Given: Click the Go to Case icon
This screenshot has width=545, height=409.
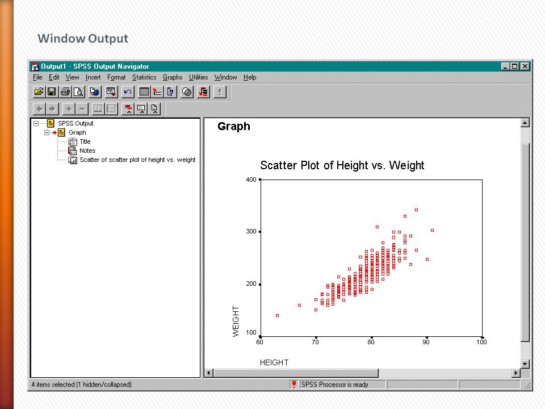Looking at the screenshot, I should coord(157,92).
